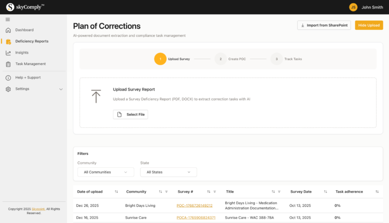Open the All States dropdown

click(x=168, y=172)
